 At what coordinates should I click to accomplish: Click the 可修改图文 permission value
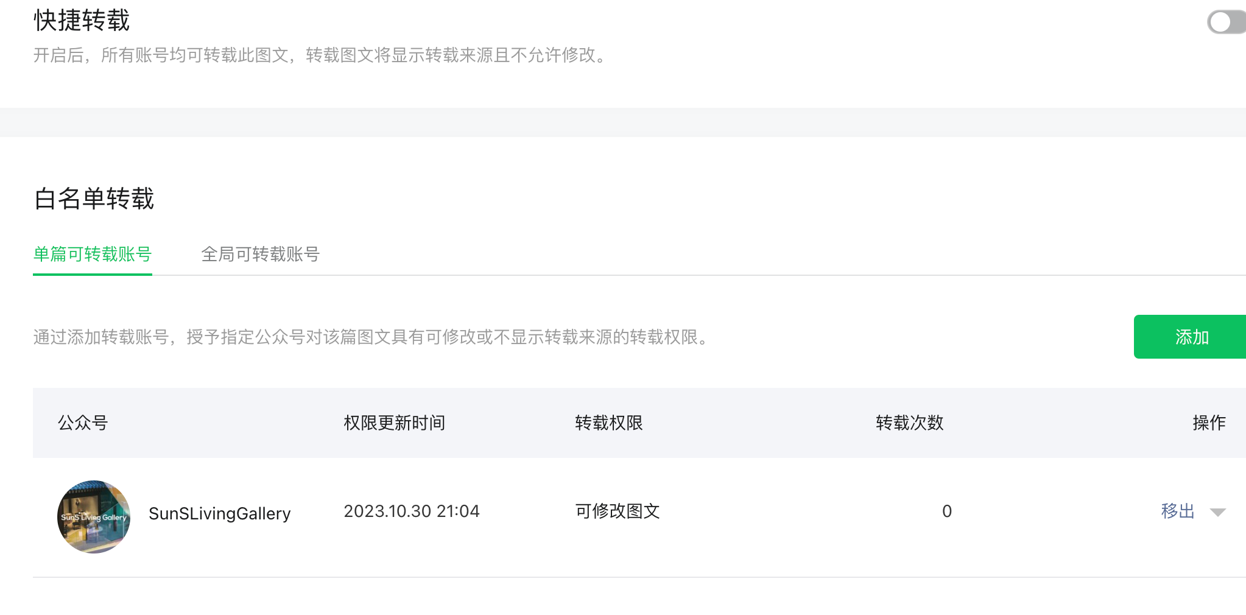[x=618, y=511]
